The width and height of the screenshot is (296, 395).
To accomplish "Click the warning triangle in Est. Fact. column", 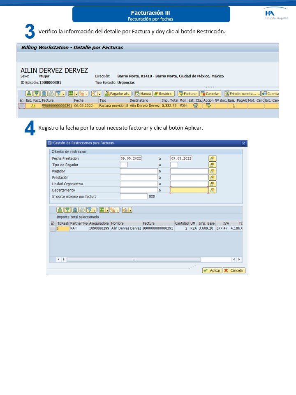I will 33,106.
